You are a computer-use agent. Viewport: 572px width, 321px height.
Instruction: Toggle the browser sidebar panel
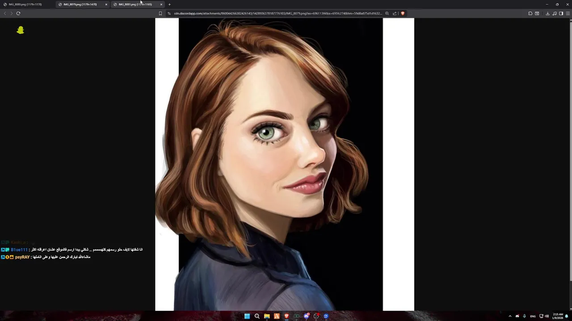pyautogui.click(x=561, y=13)
